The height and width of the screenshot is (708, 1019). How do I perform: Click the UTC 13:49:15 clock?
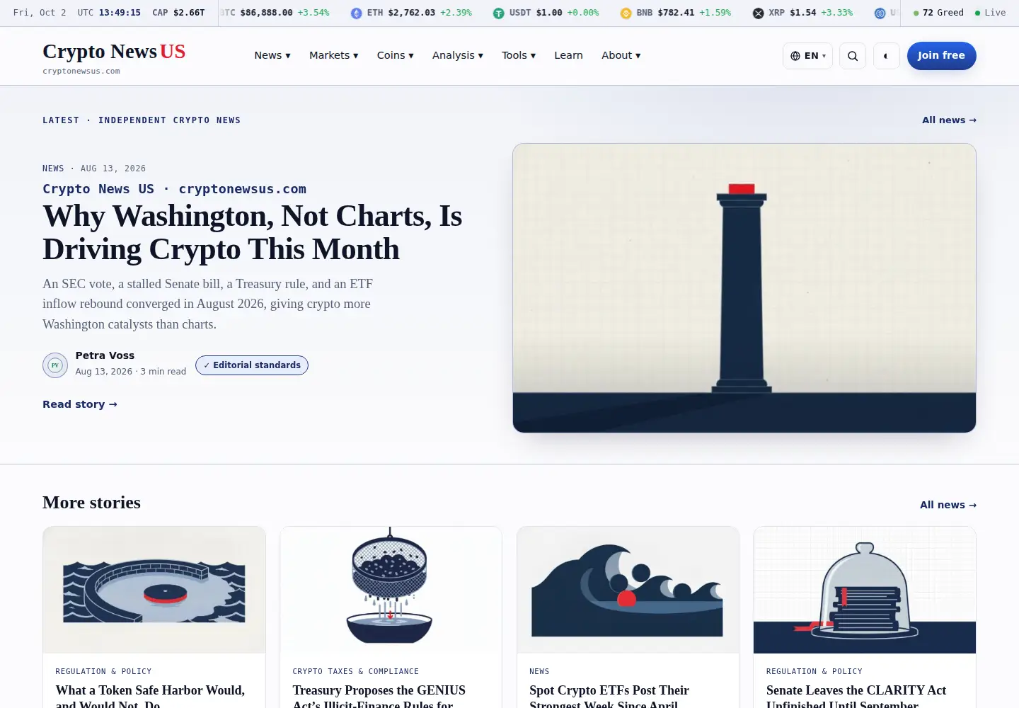(x=109, y=13)
